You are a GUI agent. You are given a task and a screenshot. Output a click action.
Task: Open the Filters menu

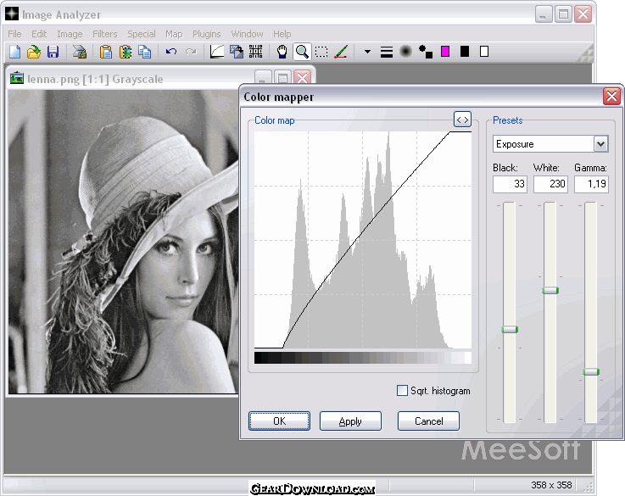[x=105, y=34]
